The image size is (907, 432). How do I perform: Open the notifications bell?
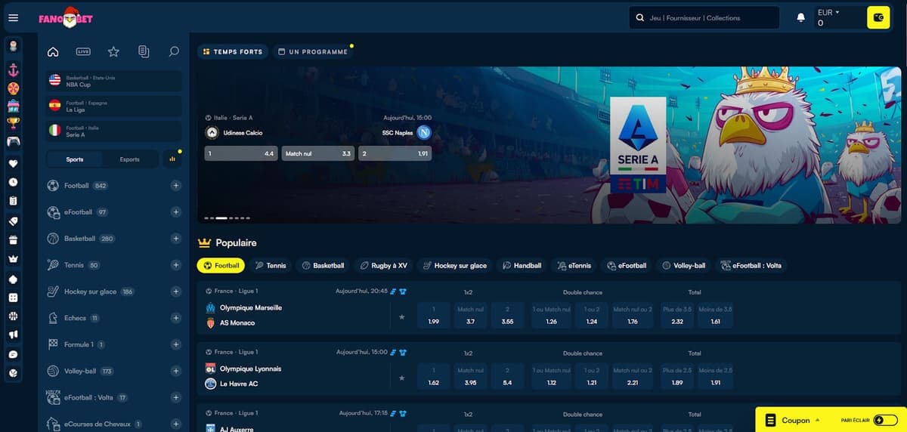pos(801,18)
